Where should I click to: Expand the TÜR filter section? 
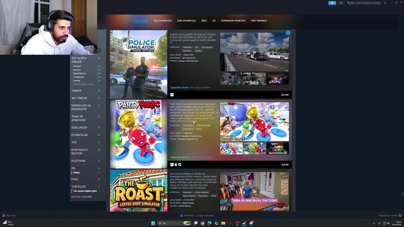click(86, 142)
